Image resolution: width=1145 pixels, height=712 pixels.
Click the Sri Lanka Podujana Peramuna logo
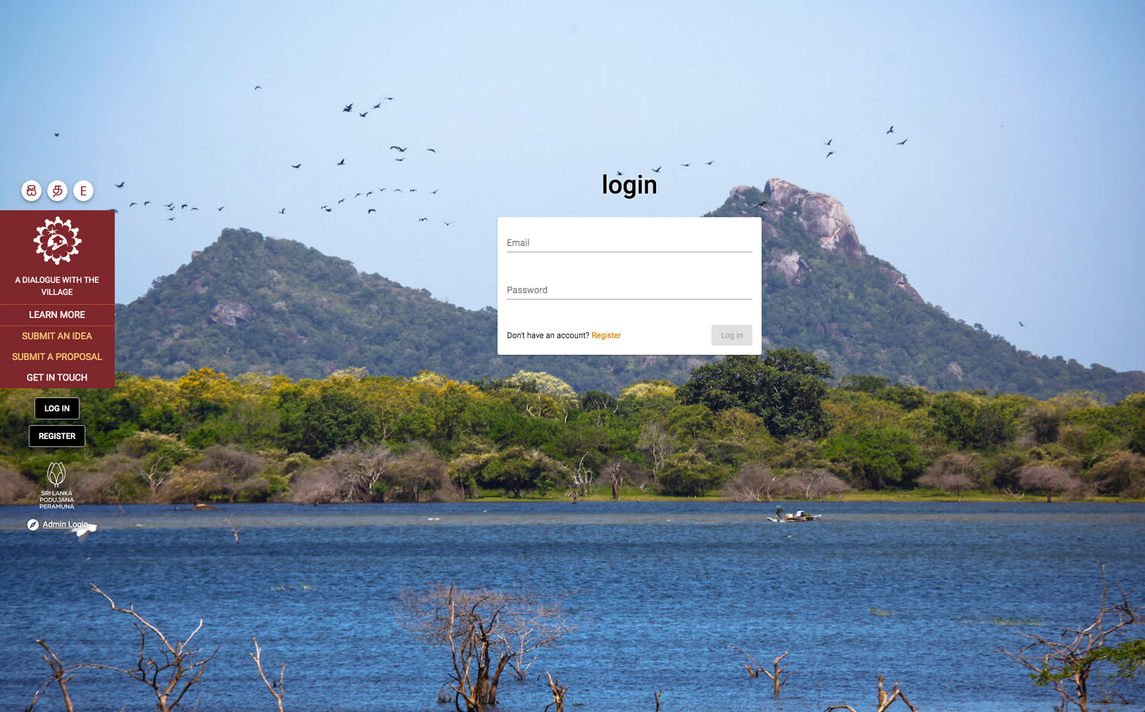tap(57, 484)
